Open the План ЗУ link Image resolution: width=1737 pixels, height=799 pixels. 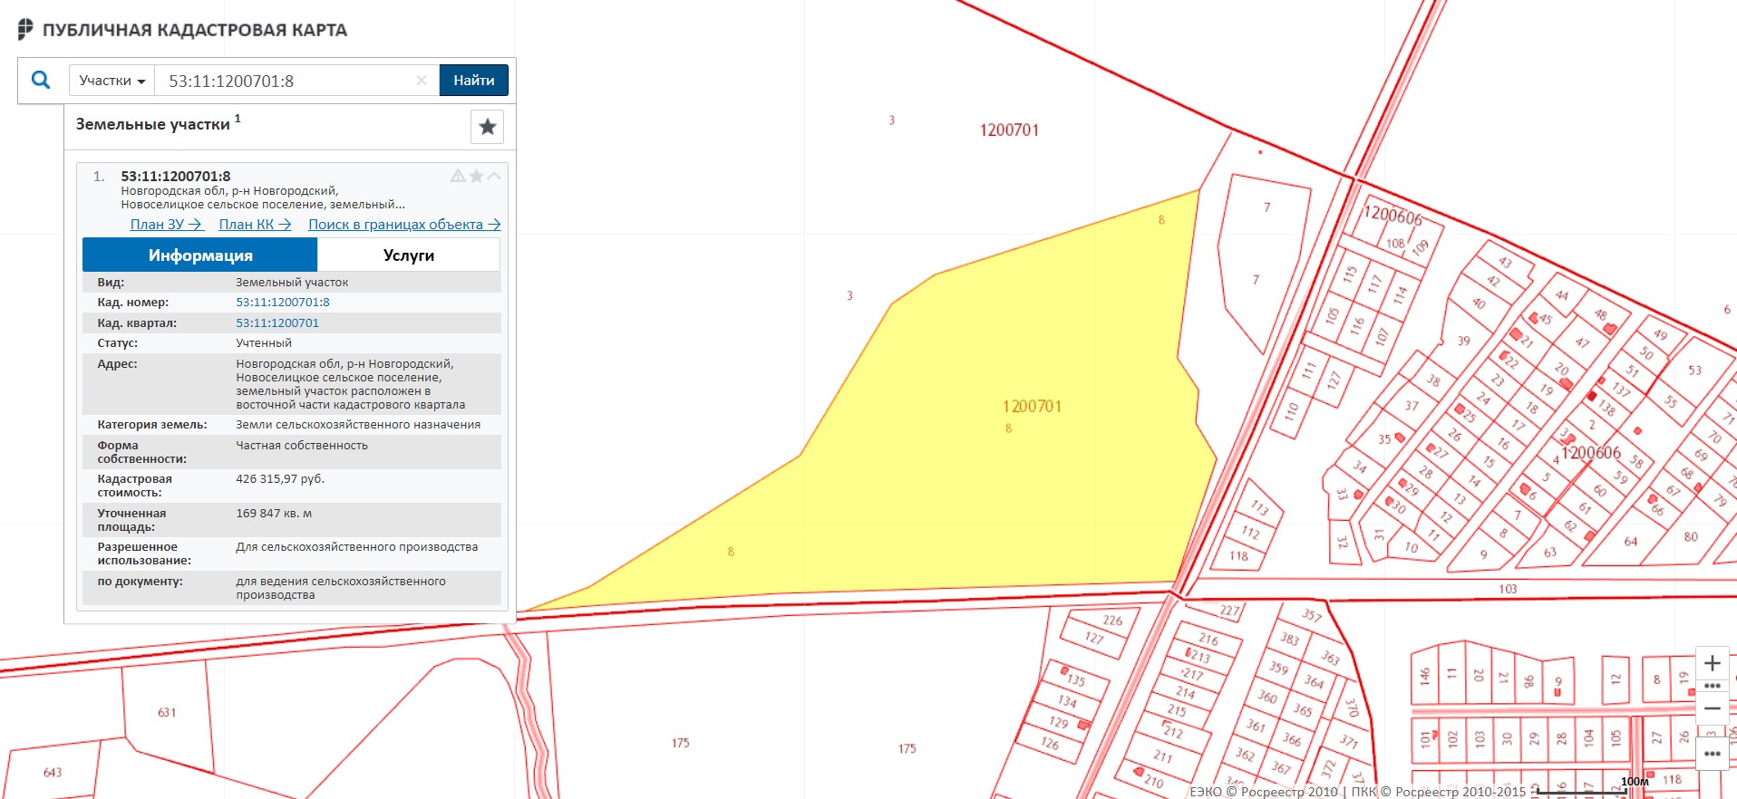166,225
